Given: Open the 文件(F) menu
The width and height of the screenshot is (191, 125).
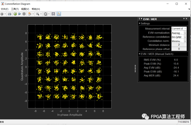Looking at the screenshot, I should (5, 9).
